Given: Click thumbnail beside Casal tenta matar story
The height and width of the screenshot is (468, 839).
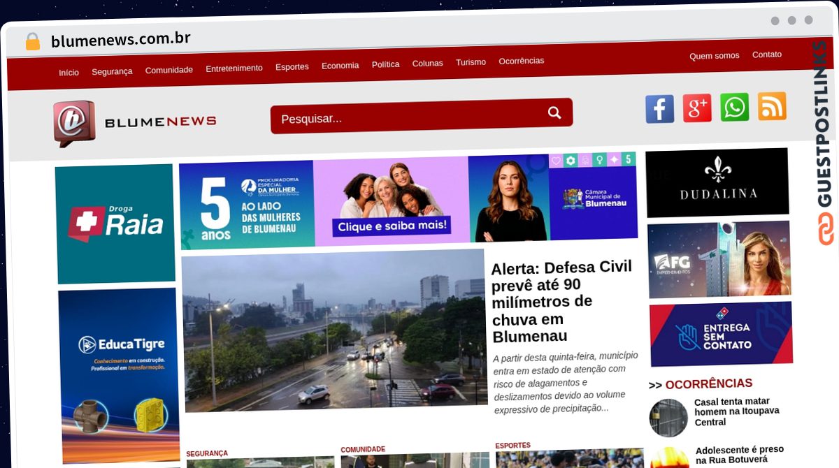Looking at the screenshot, I should click(x=668, y=418).
